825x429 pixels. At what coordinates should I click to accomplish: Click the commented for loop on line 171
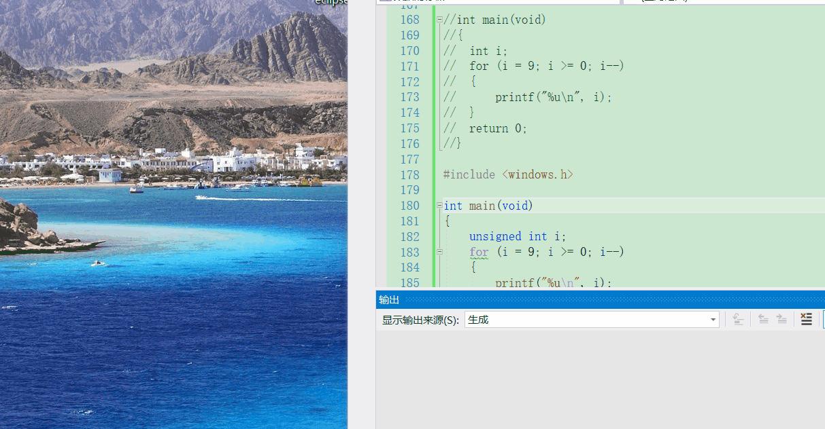[546, 66]
